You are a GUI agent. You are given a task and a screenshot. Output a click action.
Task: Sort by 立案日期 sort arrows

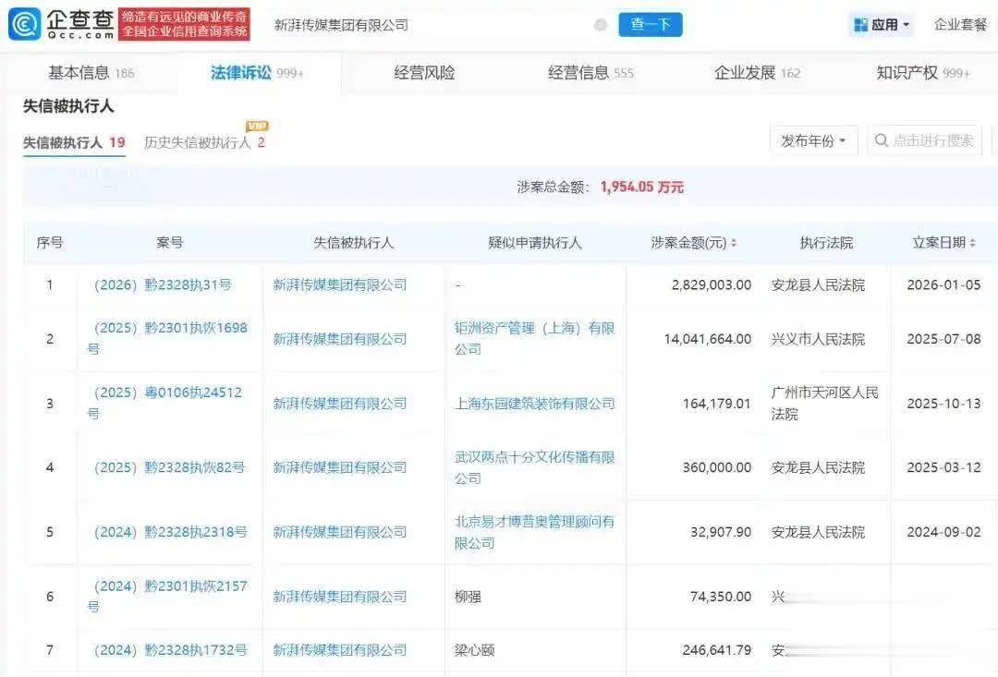point(972,242)
